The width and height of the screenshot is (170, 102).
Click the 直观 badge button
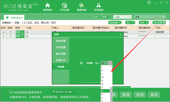click(154, 95)
